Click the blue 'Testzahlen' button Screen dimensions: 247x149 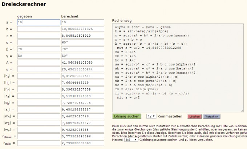(212, 117)
